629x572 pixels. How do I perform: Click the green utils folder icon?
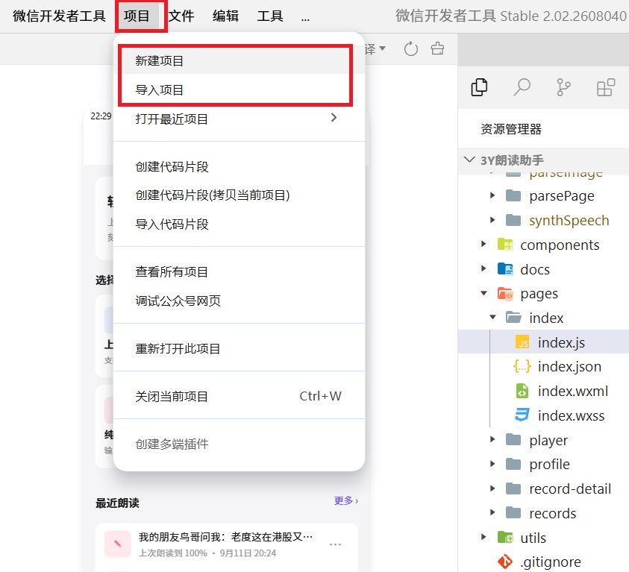[505, 537]
